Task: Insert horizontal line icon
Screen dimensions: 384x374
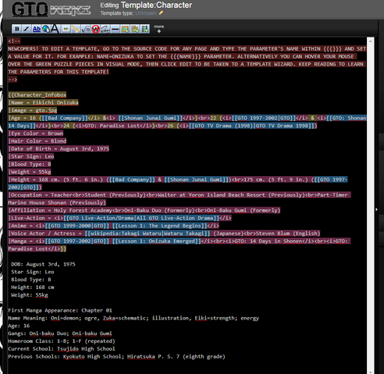Action: click(x=115, y=29)
